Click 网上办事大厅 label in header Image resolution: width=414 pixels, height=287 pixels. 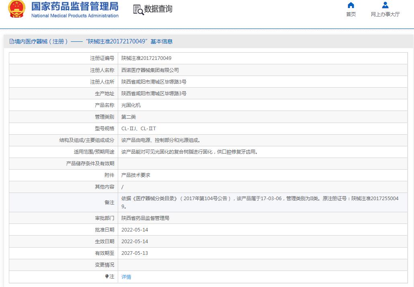coord(385,14)
